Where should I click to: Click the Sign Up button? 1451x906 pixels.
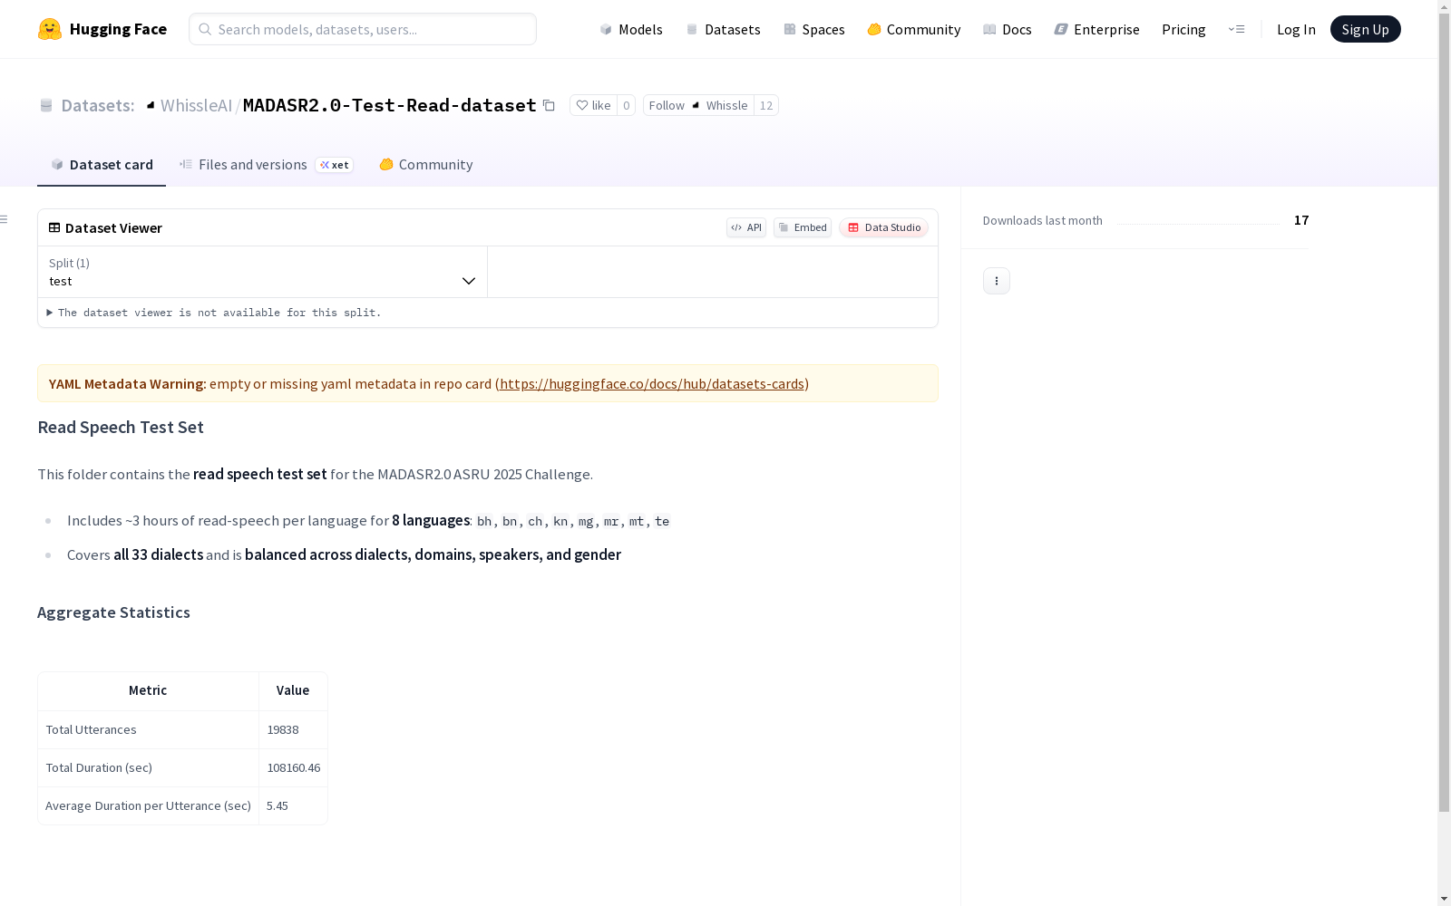1366,29
